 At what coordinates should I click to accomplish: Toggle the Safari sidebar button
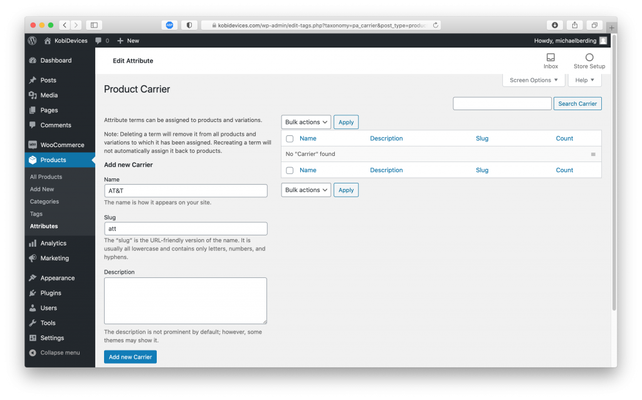tap(94, 25)
